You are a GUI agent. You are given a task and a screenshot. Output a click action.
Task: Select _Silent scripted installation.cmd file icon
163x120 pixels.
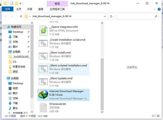[x=43, y=69]
